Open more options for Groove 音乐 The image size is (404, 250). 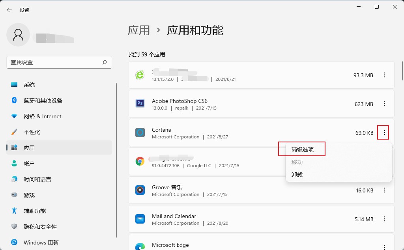pyautogui.click(x=384, y=190)
